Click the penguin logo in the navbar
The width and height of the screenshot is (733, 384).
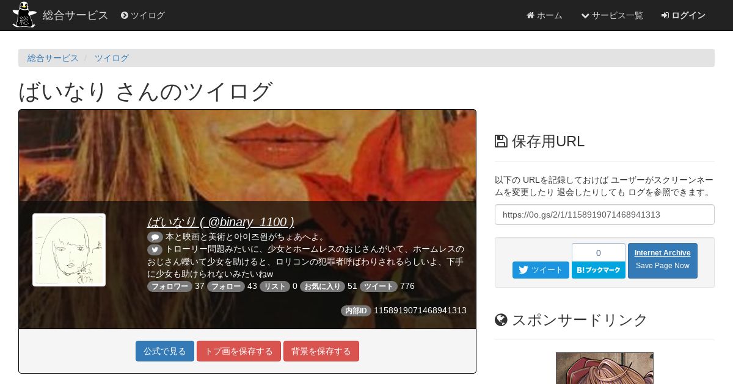pyautogui.click(x=24, y=15)
